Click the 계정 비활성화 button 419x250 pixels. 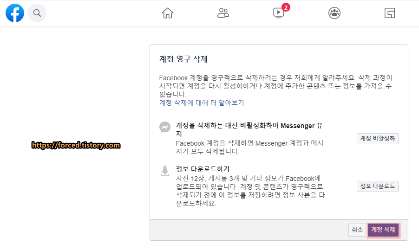377,139
